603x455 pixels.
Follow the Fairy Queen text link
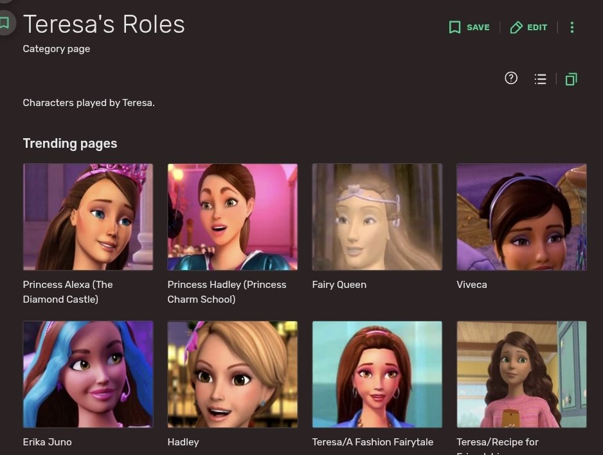(x=339, y=285)
